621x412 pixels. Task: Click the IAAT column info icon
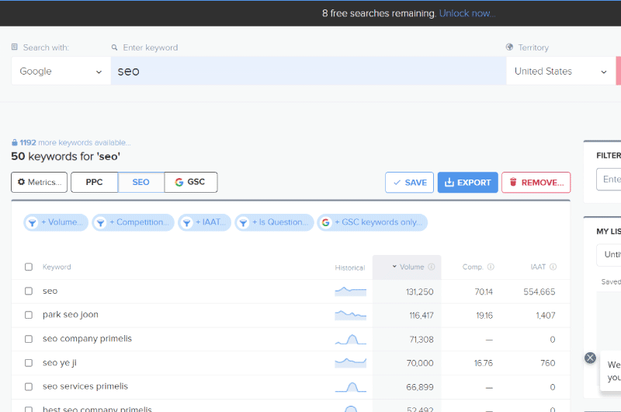[553, 267]
